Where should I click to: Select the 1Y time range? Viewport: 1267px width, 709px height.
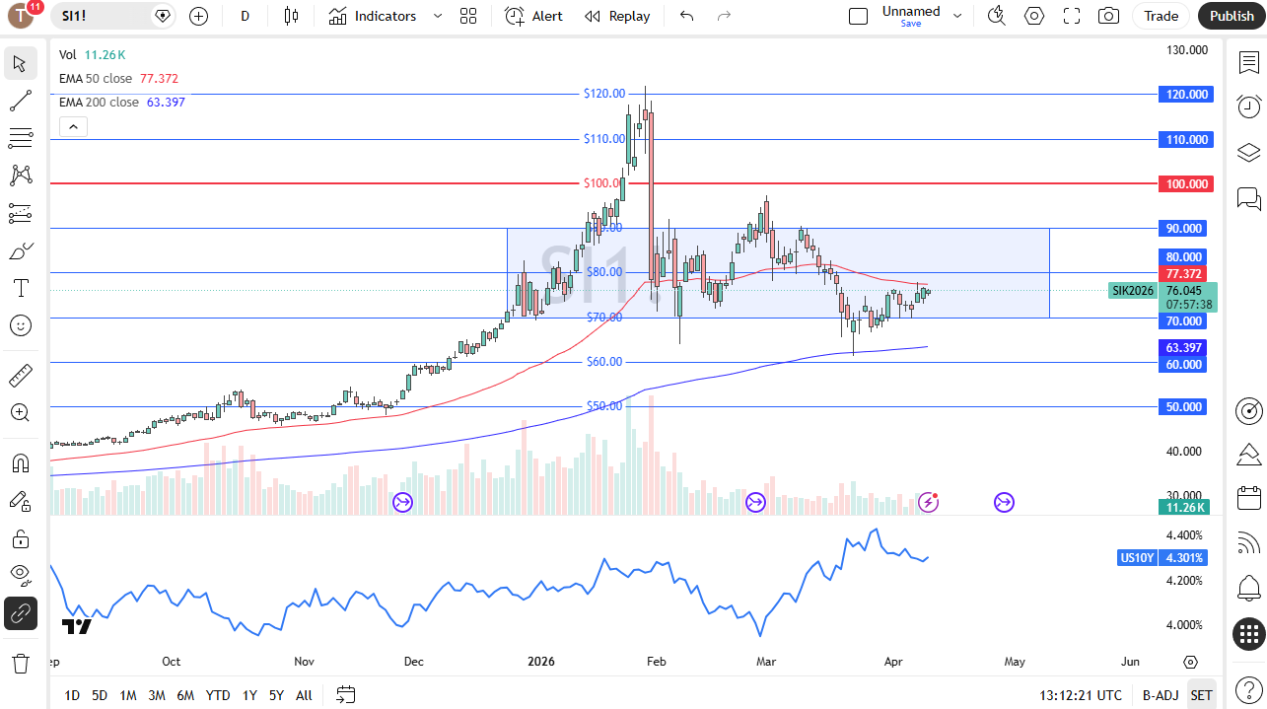tap(249, 695)
